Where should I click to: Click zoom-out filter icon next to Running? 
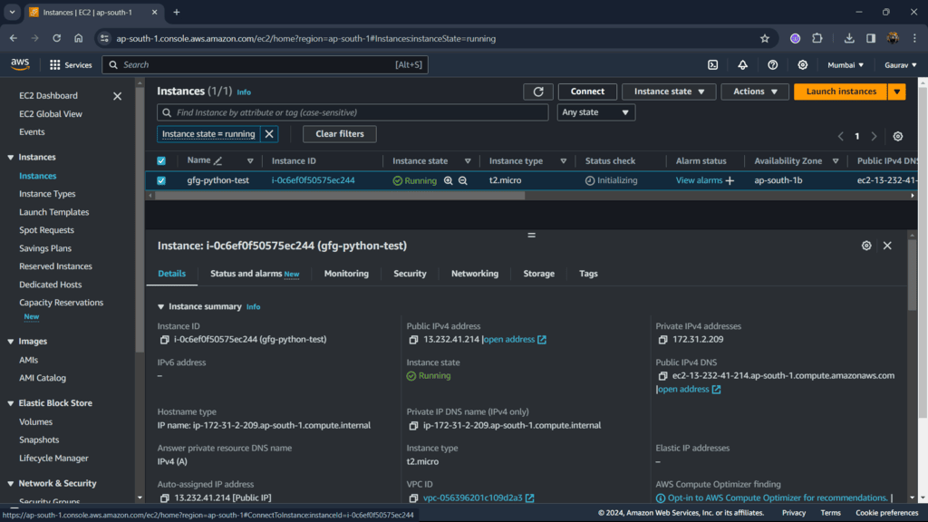(463, 180)
